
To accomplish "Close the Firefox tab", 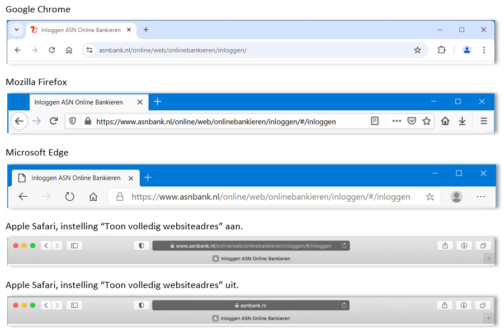I will 140,102.
